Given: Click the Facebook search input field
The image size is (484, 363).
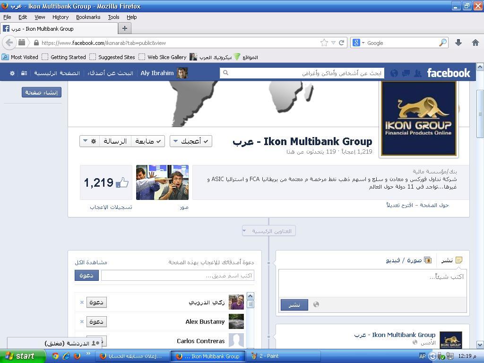Looking at the screenshot, I should tap(302, 73).
